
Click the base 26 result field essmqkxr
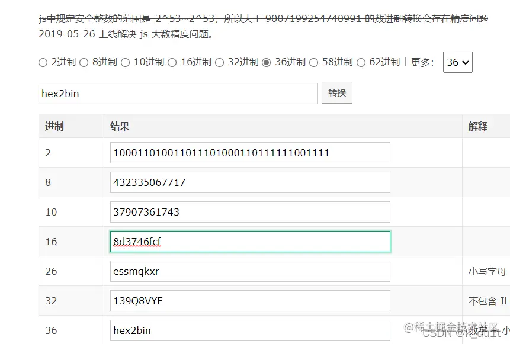(250, 271)
